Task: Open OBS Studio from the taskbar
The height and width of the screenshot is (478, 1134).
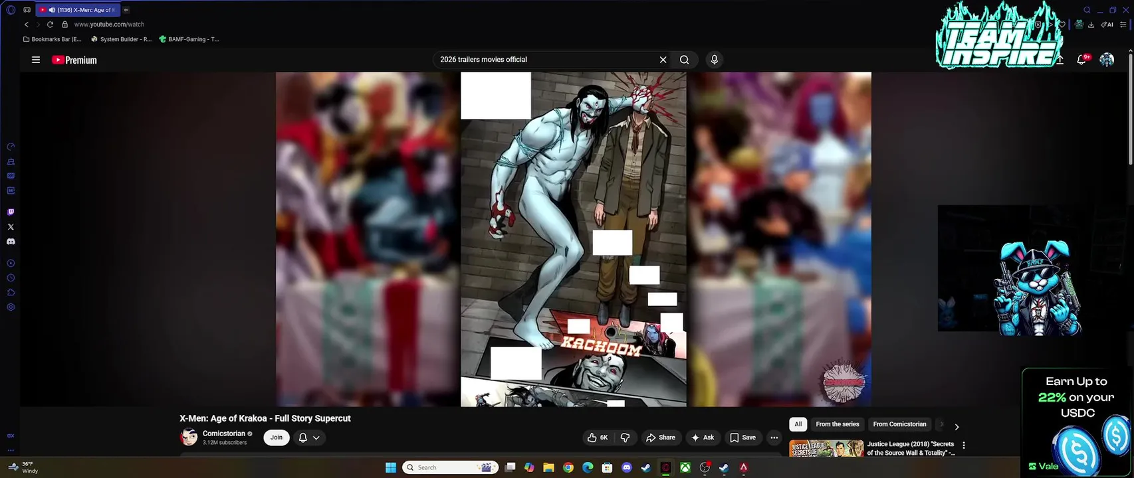Action: coord(705,467)
